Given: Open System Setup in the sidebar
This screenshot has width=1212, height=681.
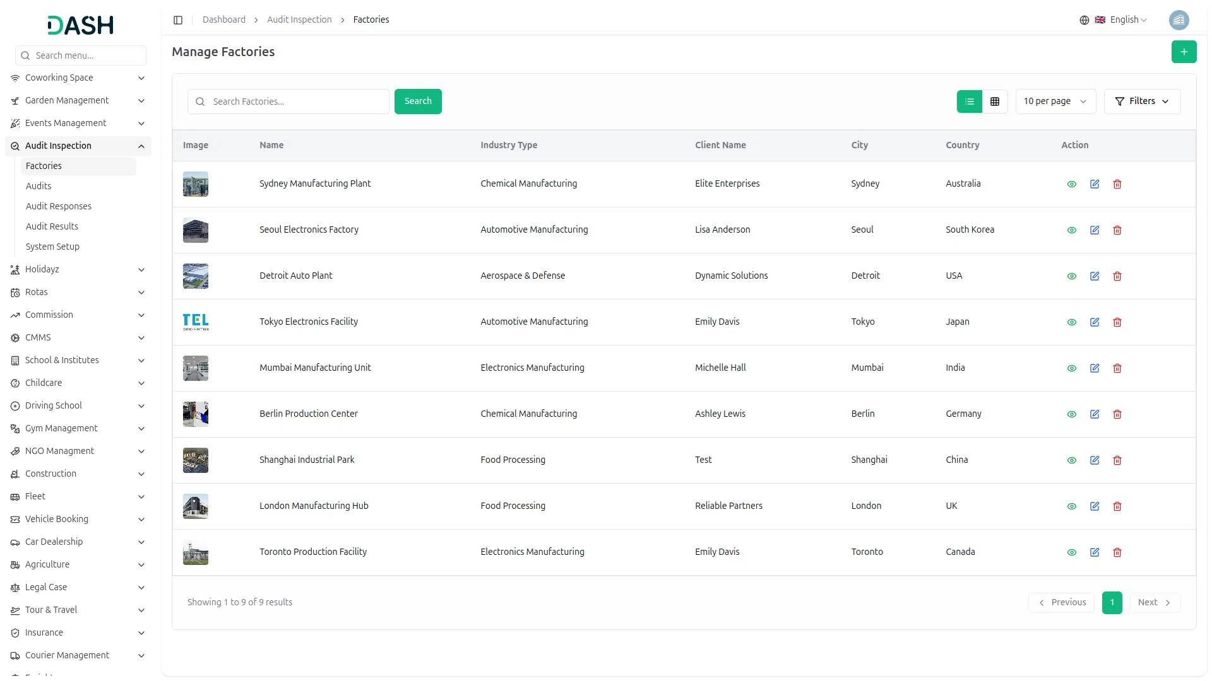Looking at the screenshot, I should coord(52,247).
